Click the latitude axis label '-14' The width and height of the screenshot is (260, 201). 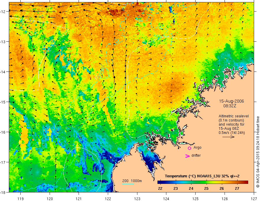tap(3, 72)
